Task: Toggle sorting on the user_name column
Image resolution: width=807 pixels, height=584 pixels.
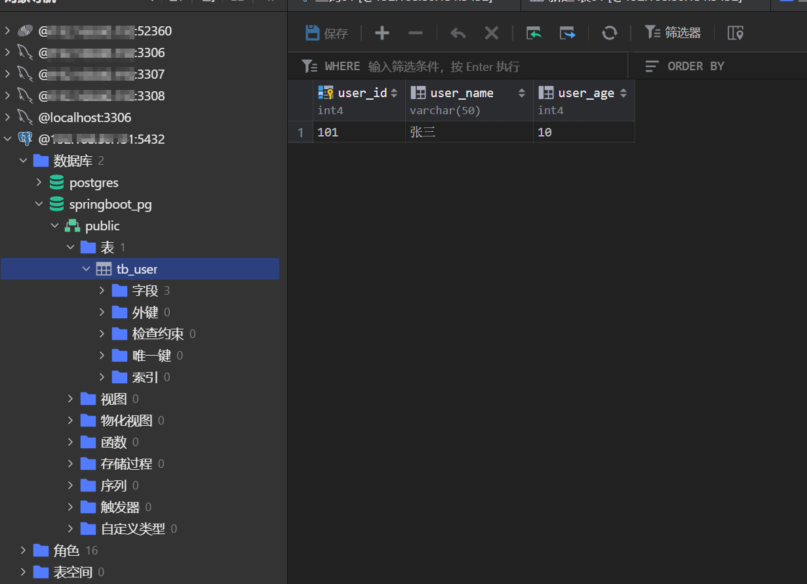Action: pos(521,93)
